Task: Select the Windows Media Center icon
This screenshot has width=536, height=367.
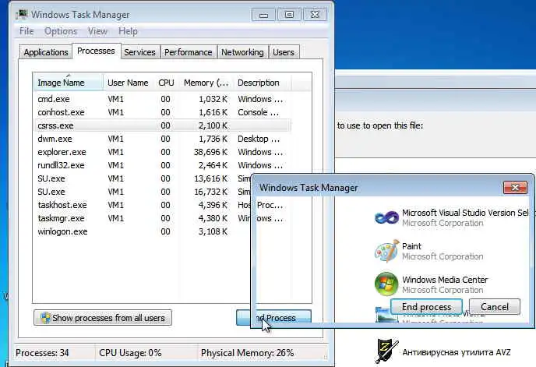Action: click(x=386, y=284)
